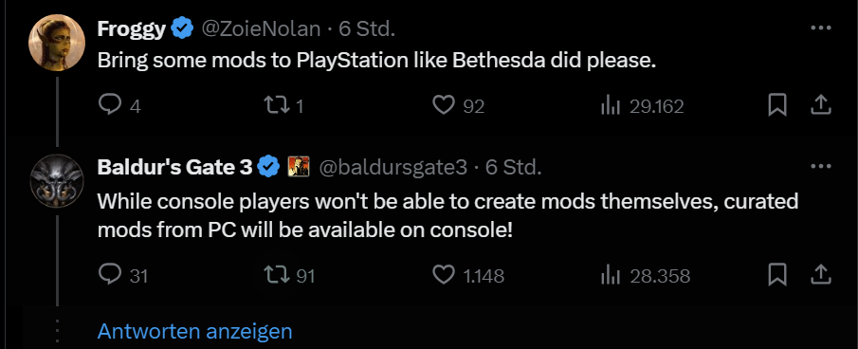Share Froggy's tweet via upload icon
This screenshot has height=349, width=858.
tap(821, 105)
